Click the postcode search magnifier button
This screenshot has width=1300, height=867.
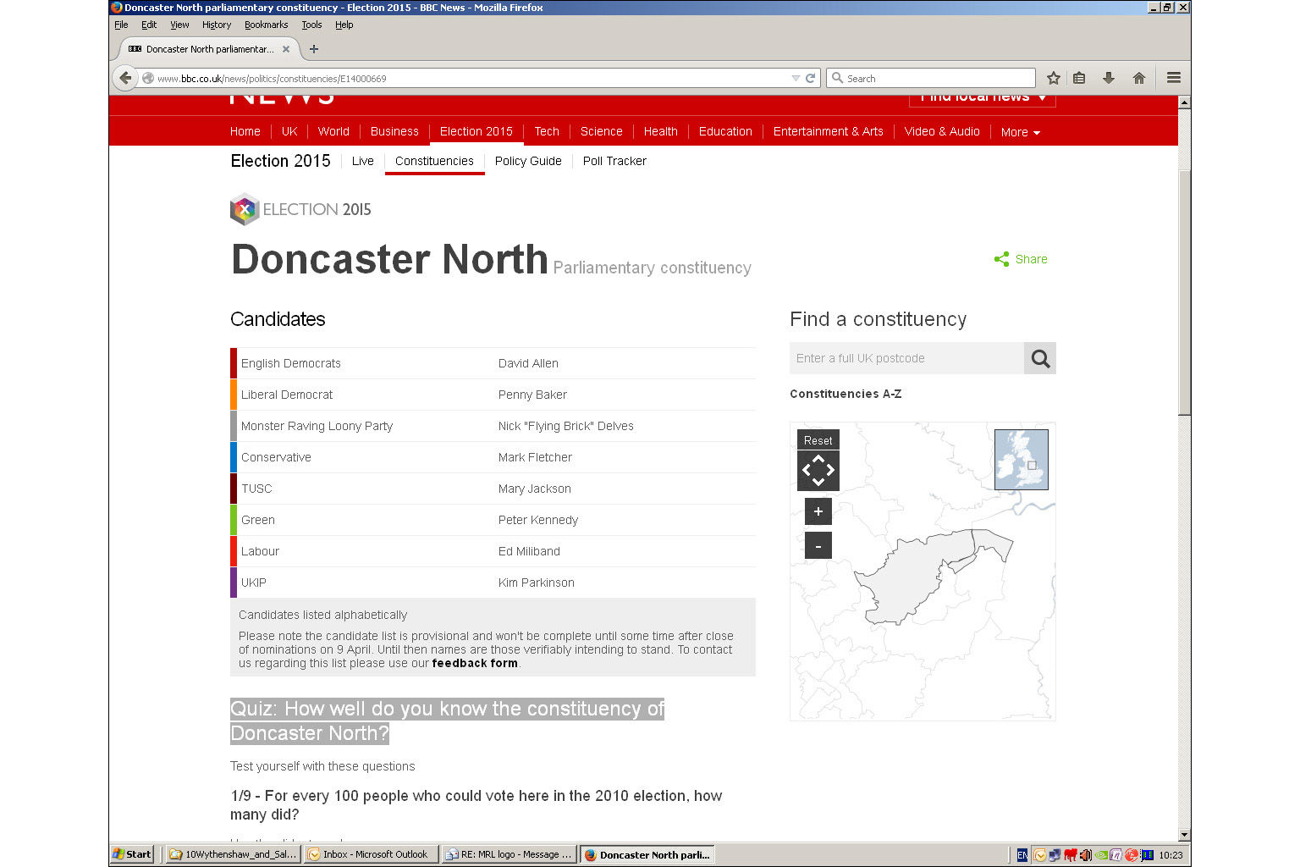(x=1040, y=359)
